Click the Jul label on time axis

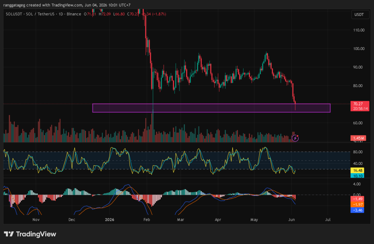tap(328, 219)
